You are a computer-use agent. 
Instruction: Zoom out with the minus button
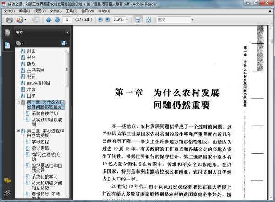coord(100,20)
